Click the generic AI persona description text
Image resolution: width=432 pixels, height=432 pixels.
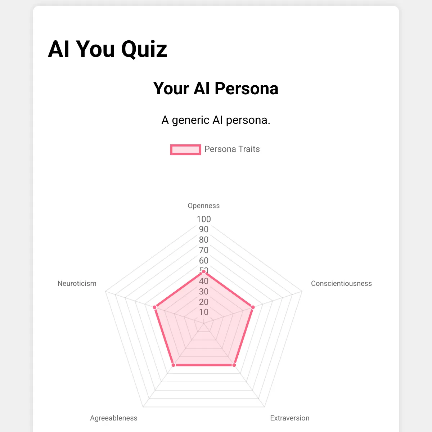[216, 120]
